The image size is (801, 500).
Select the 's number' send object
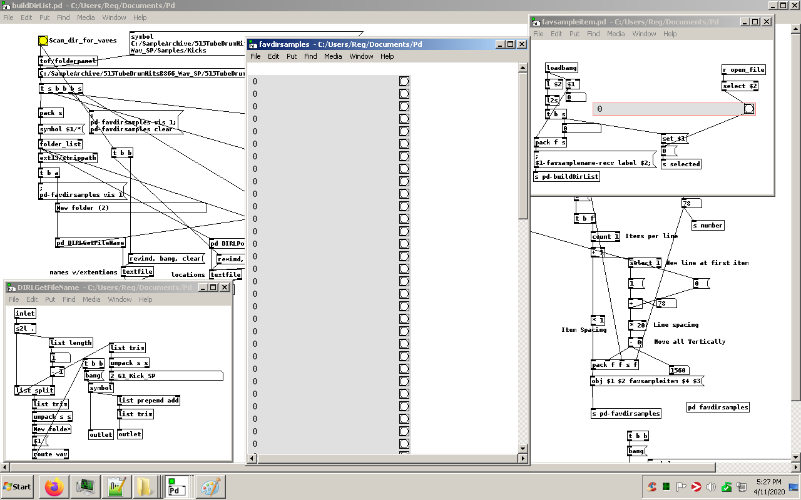708,225
